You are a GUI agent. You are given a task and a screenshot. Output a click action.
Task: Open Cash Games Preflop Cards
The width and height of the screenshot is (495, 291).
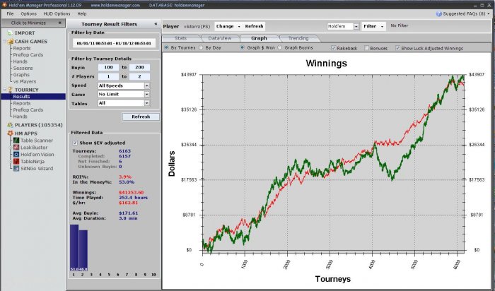[28, 55]
